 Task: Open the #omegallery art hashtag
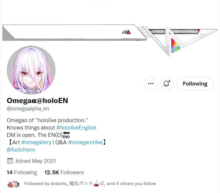pyautogui.click(x=36, y=142)
